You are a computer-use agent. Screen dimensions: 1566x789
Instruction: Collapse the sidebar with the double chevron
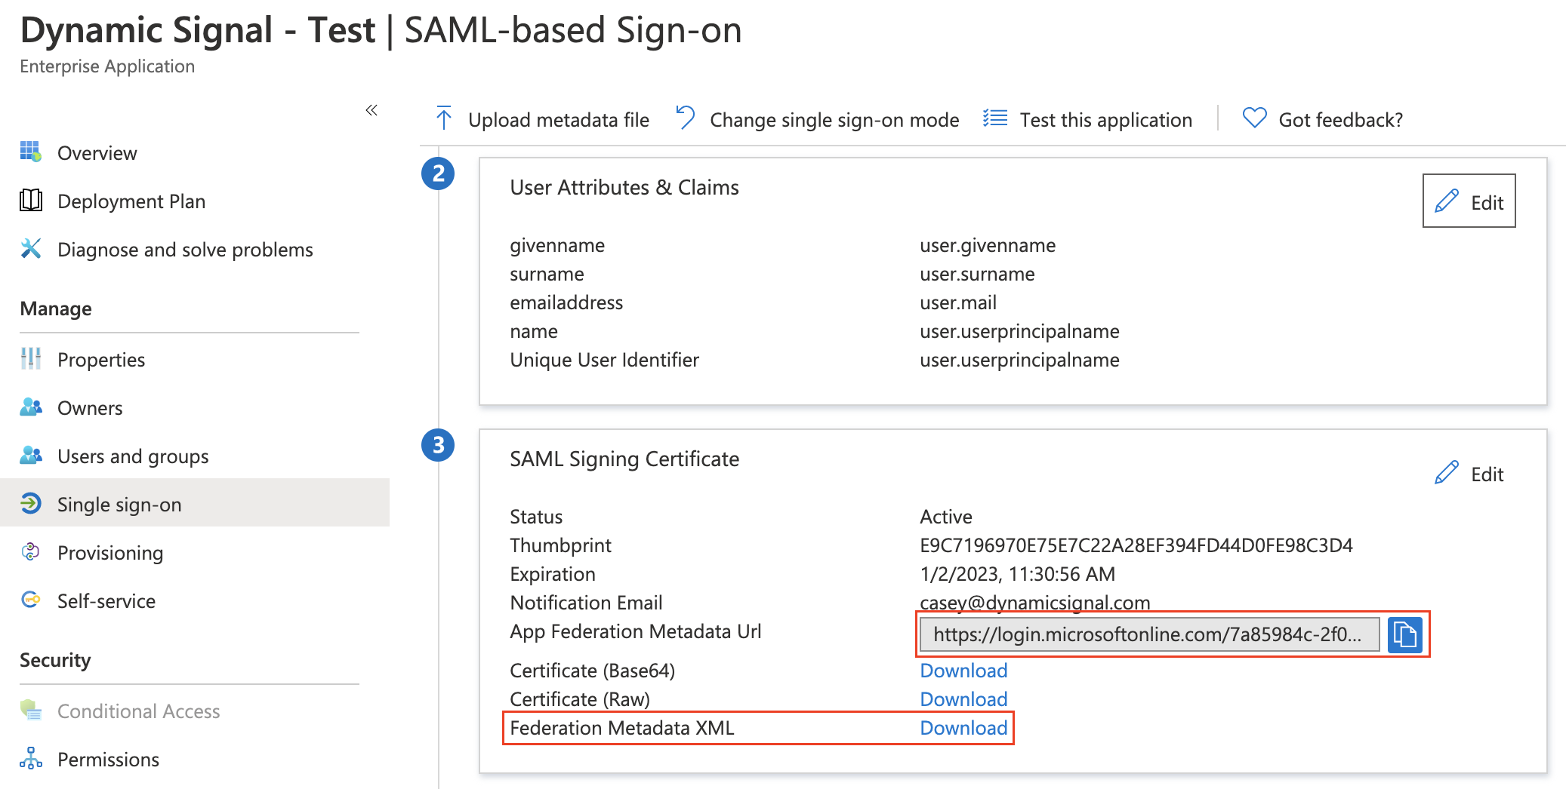[371, 110]
